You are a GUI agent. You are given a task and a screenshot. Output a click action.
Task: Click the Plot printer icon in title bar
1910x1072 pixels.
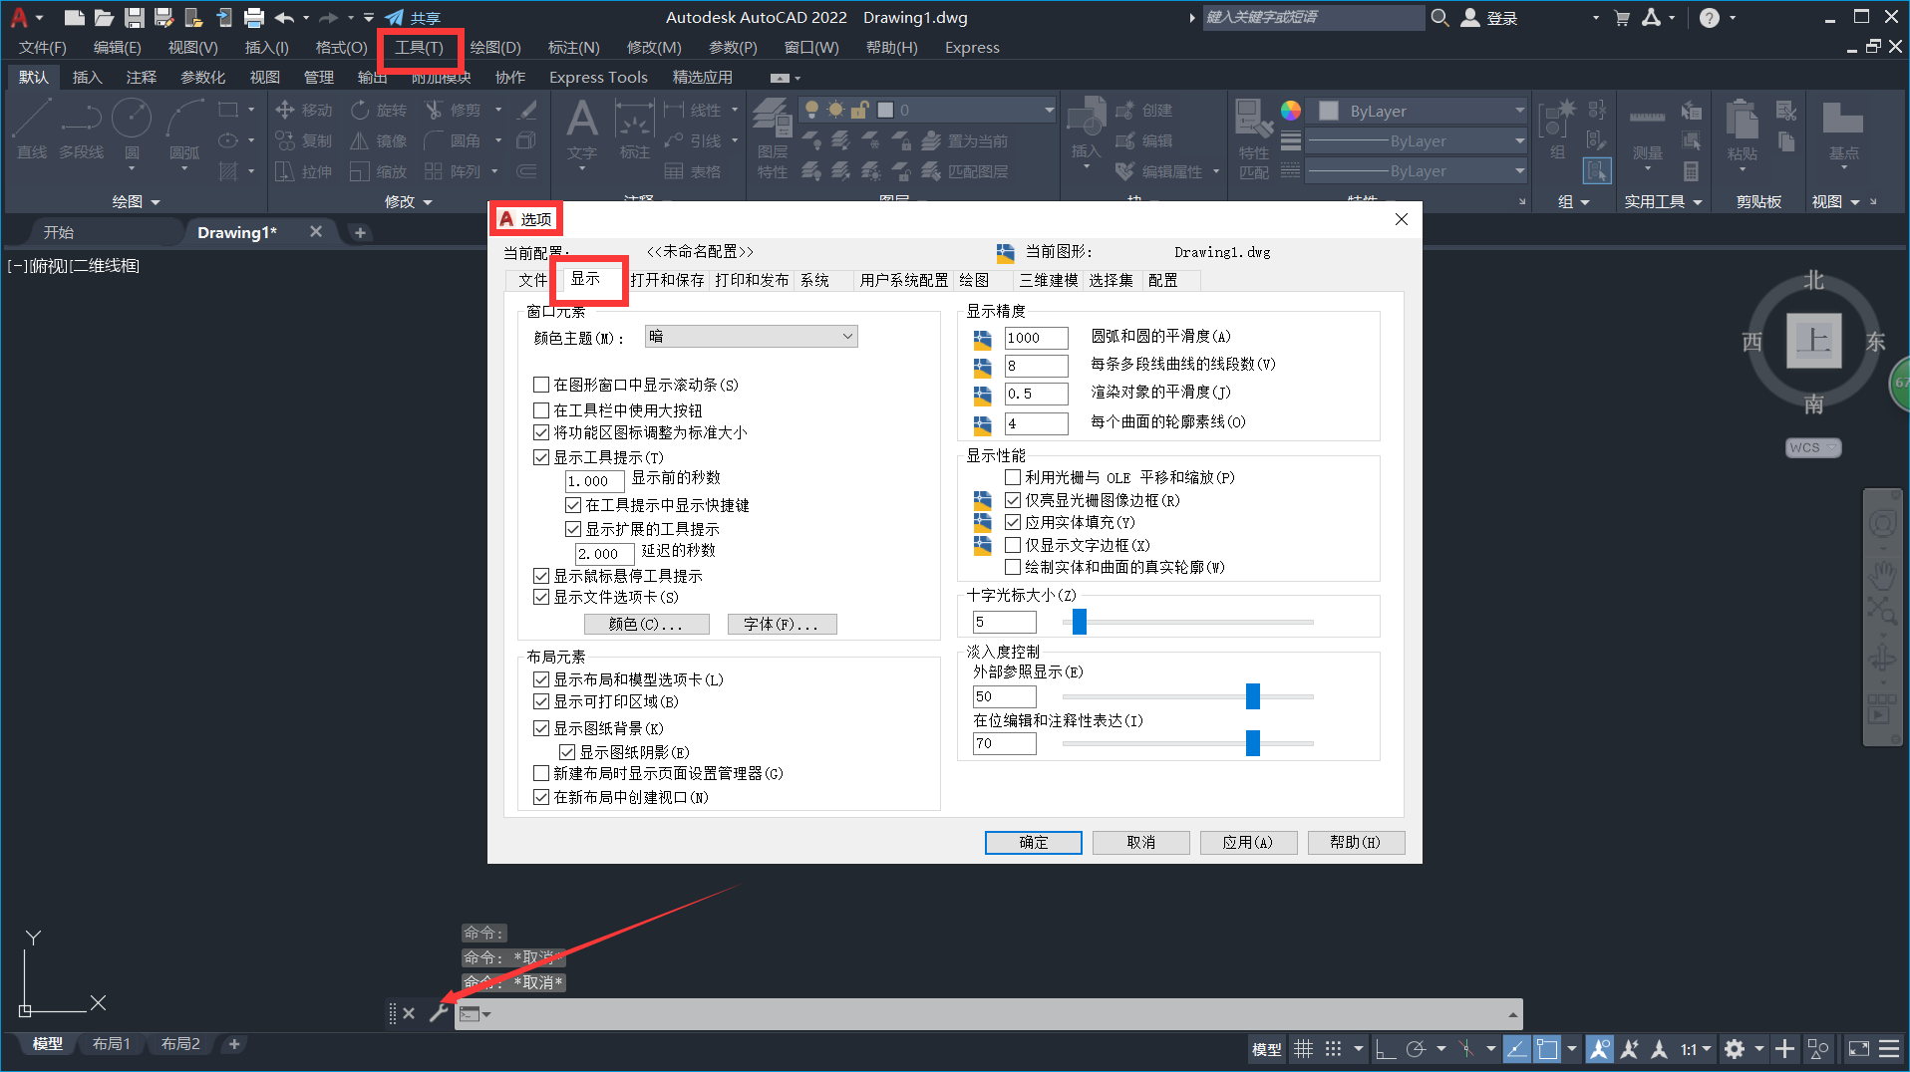click(x=254, y=17)
